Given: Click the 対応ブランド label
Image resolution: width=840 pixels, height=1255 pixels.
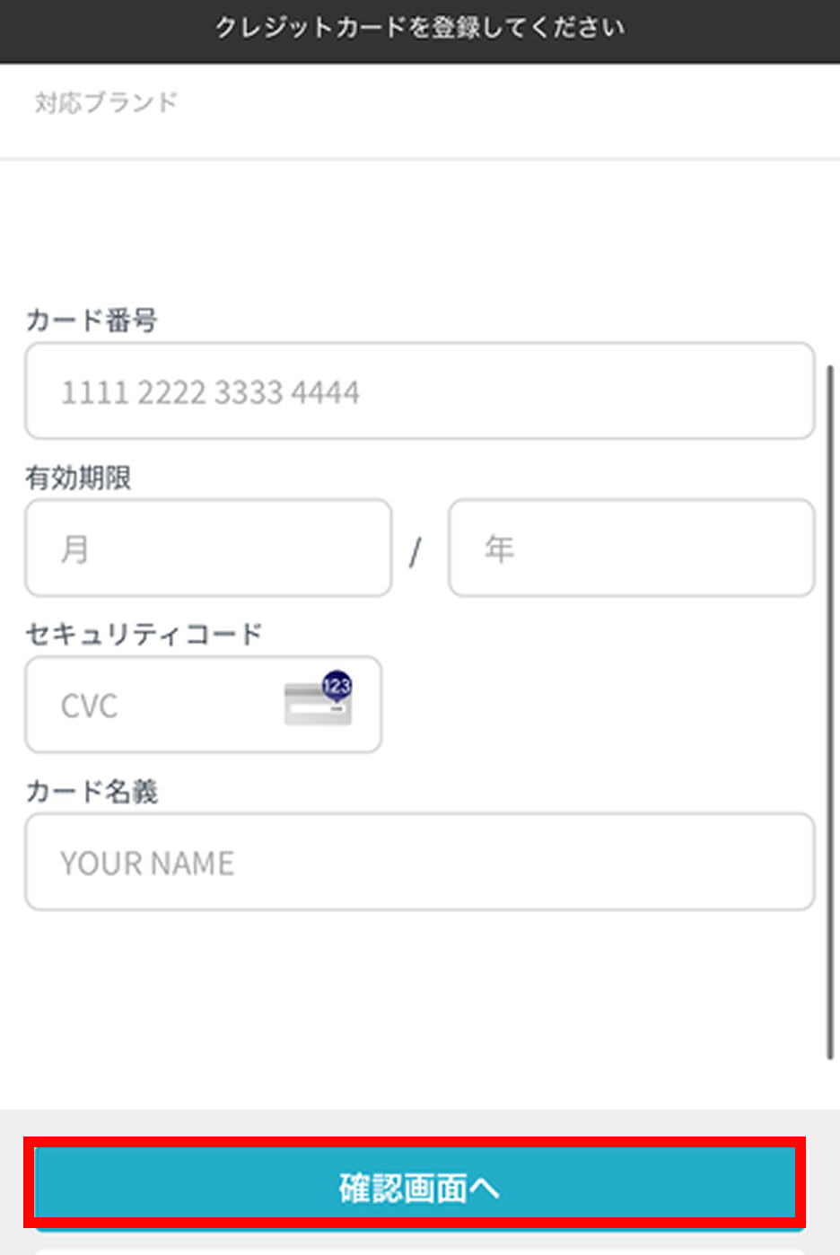Looking at the screenshot, I should pos(106,102).
